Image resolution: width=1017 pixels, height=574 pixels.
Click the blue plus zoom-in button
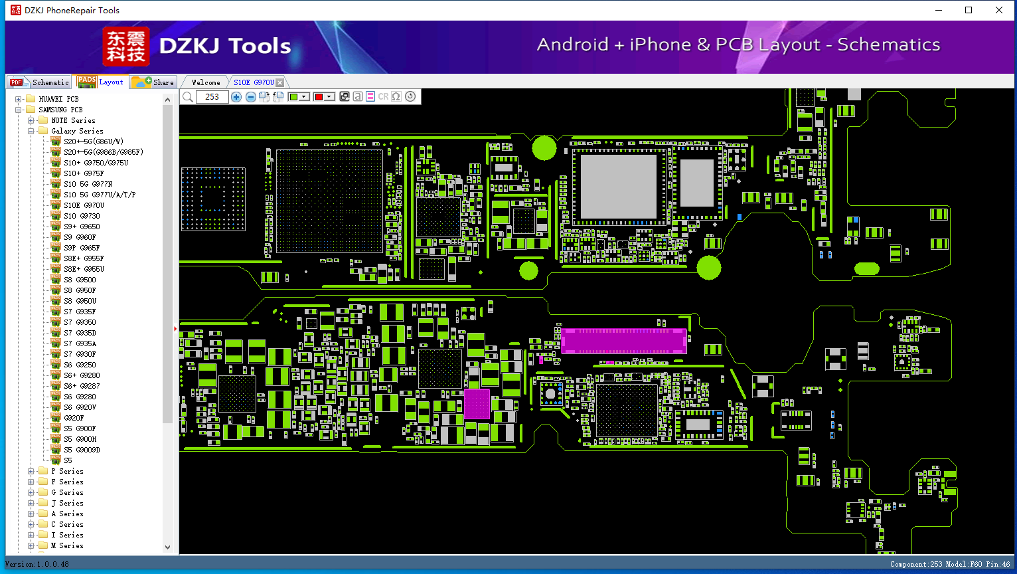click(236, 97)
